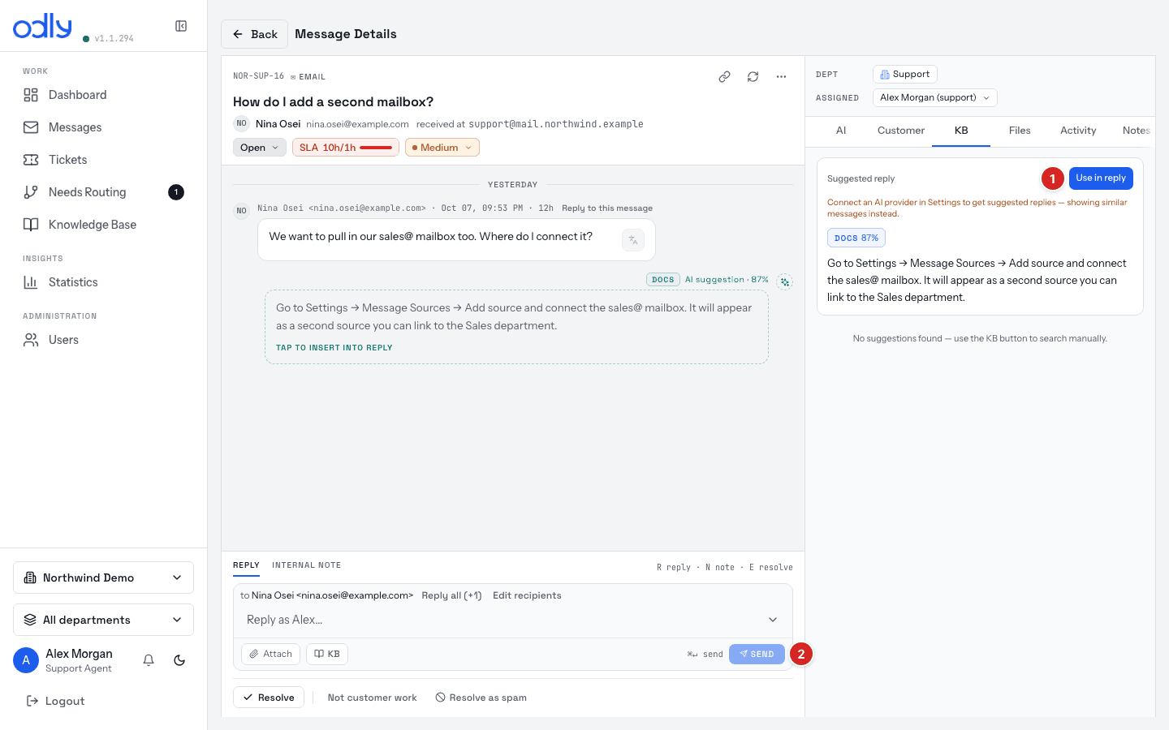Click Alex Morgan avatar

tap(26, 660)
